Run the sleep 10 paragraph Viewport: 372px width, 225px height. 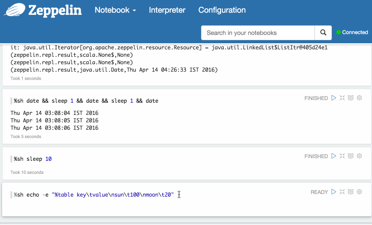coord(334,156)
